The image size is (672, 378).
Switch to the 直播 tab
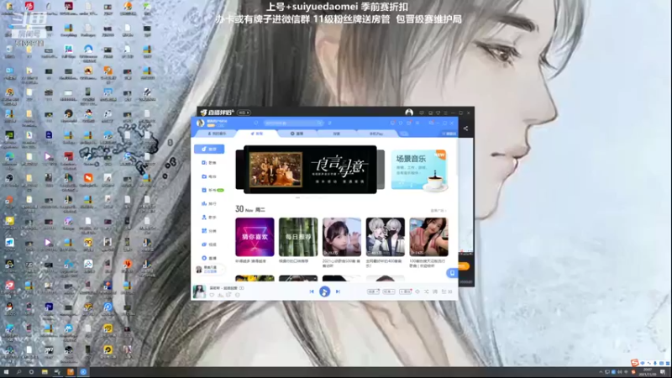(297, 134)
